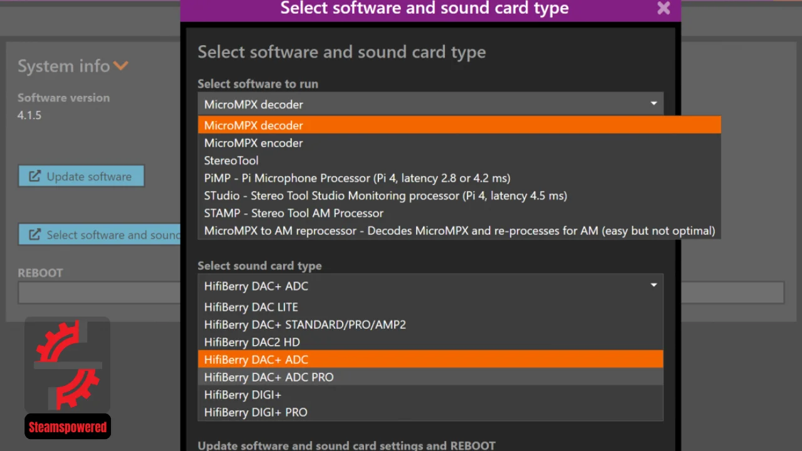Click the System info heading
The width and height of the screenshot is (802, 451).
63,66
